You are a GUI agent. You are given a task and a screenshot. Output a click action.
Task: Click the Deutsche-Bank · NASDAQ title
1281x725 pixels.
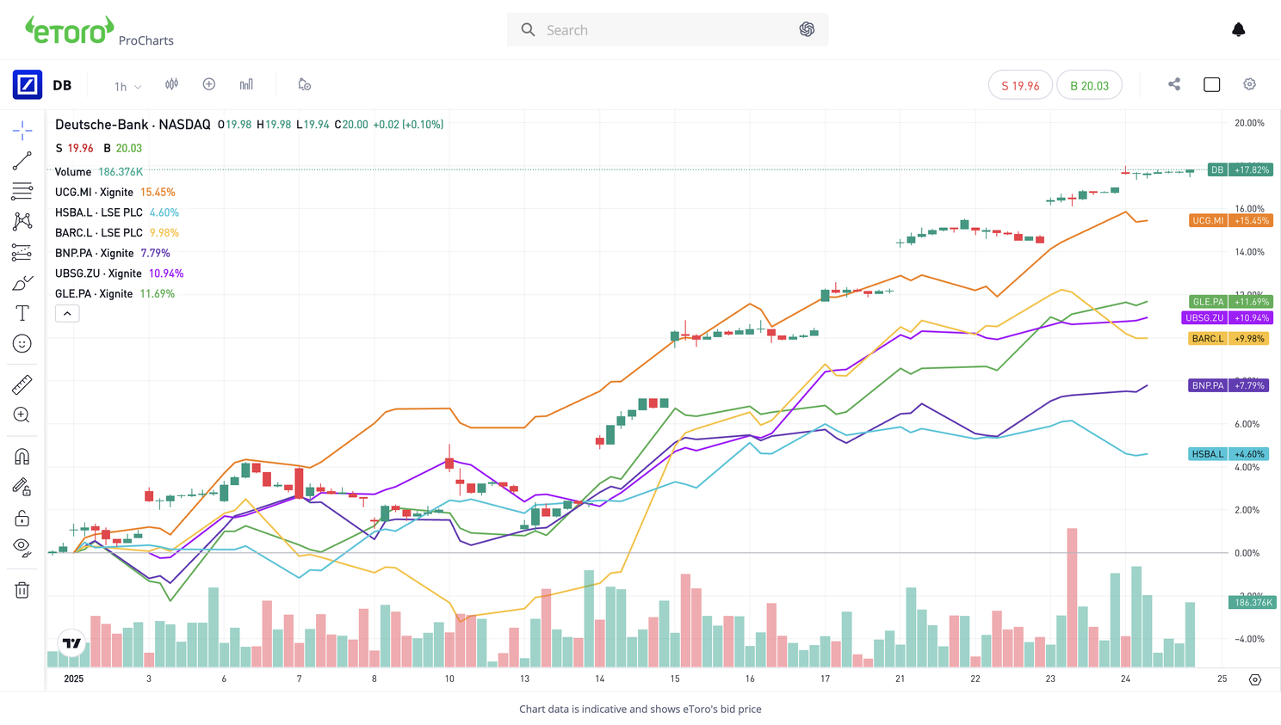(133, 125)
